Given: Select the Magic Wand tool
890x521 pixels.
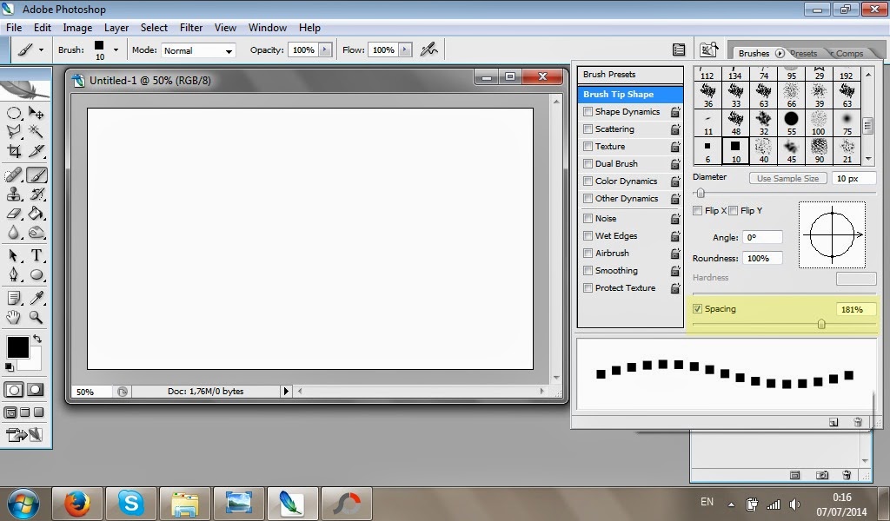Looking at the screenshot, I should tap(37, 132).
